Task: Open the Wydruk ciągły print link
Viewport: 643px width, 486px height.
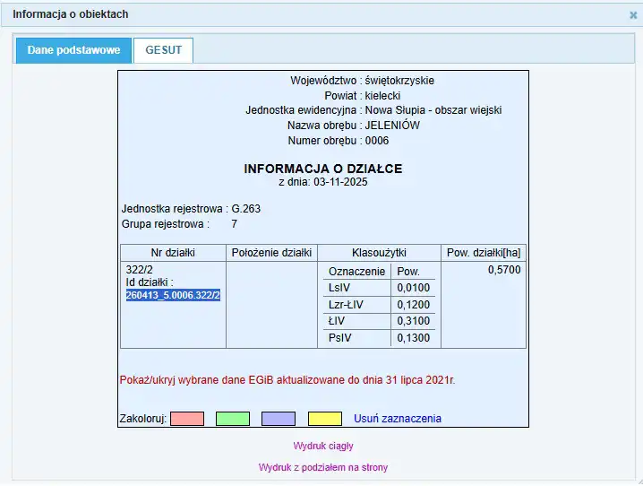Action: [322, 446]
